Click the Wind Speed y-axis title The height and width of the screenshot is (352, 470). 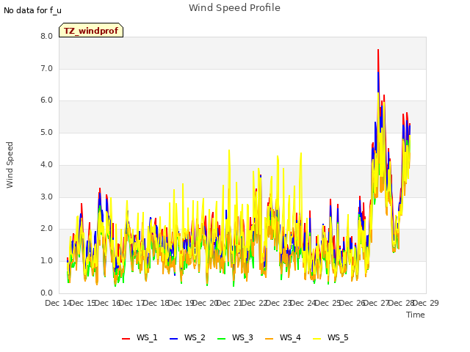pos(10,165)
